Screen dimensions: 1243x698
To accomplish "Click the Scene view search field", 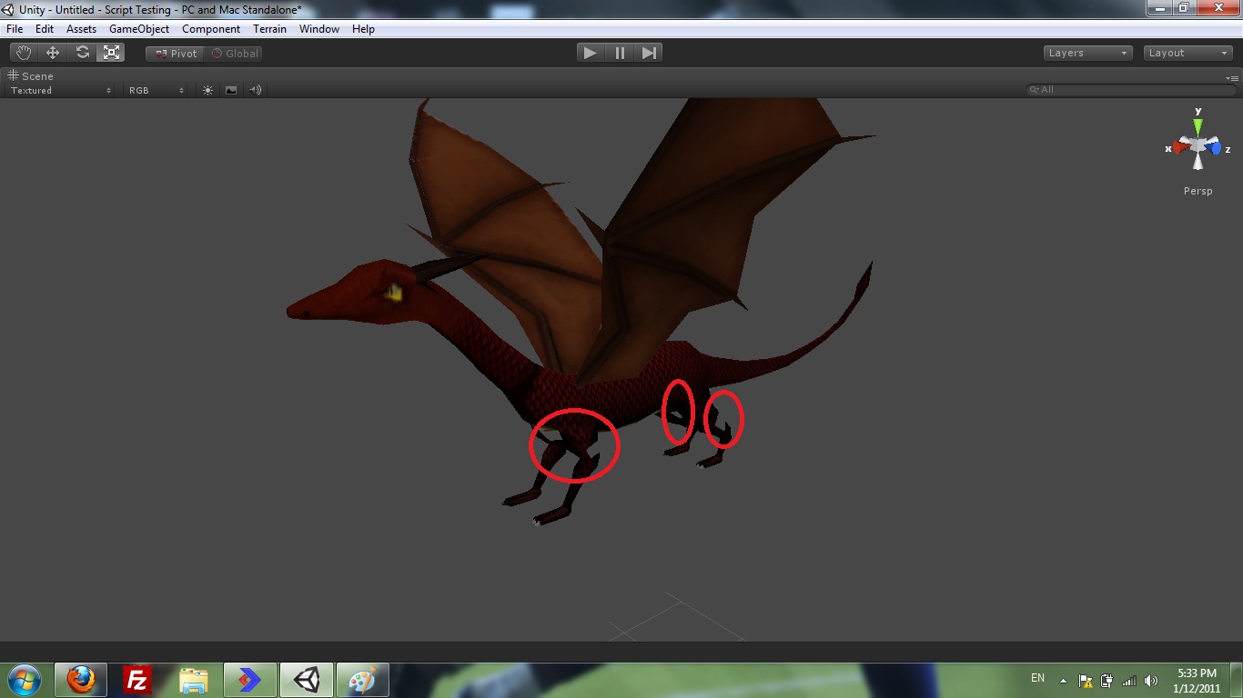I will coord(1128,89).
